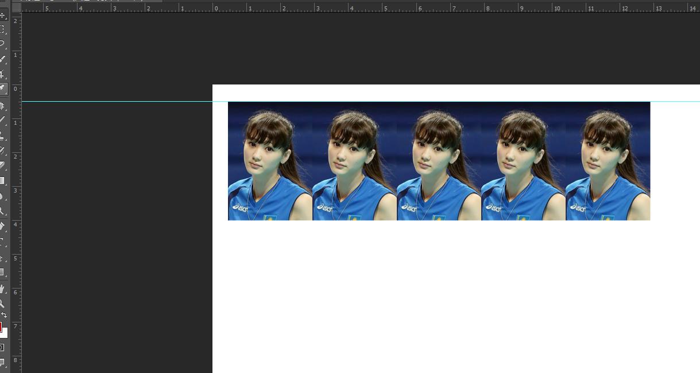Select the Pen tool
This screenshot has width=700, height=373.
click(x=3, y=226)
